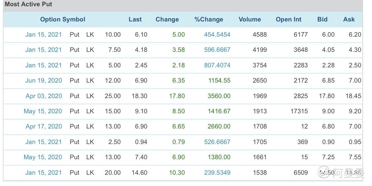Click the 807.4074 percent change value
372x186 pixels.
[217, 65]
